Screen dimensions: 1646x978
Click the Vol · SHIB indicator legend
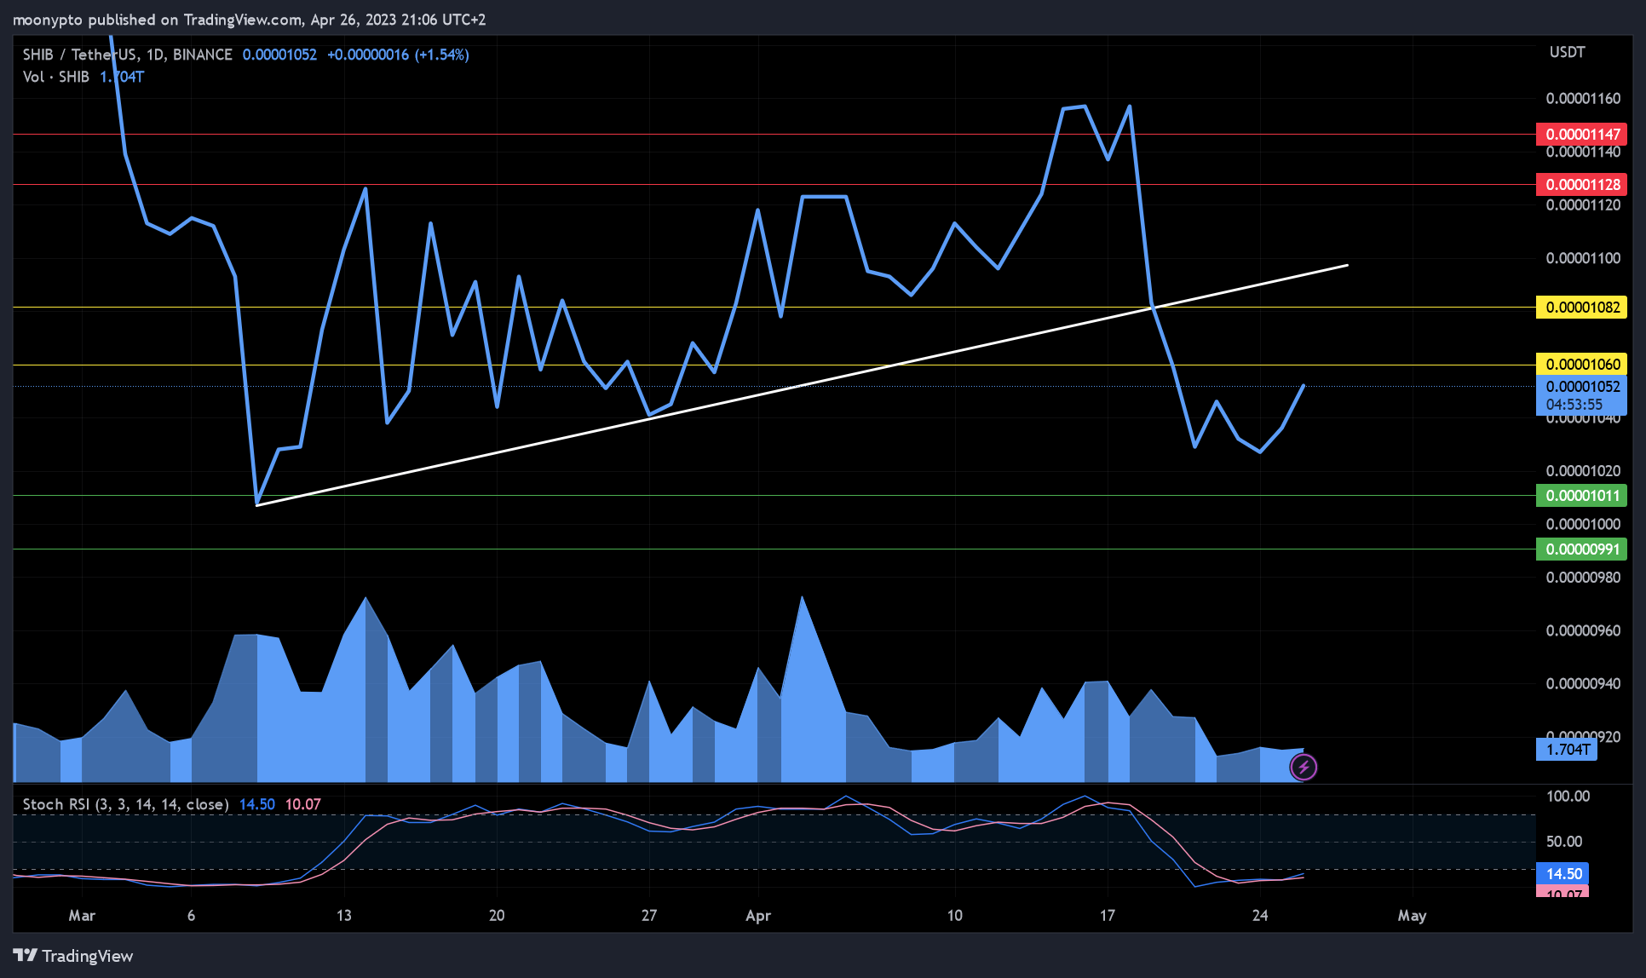click(x=56, y=77)
